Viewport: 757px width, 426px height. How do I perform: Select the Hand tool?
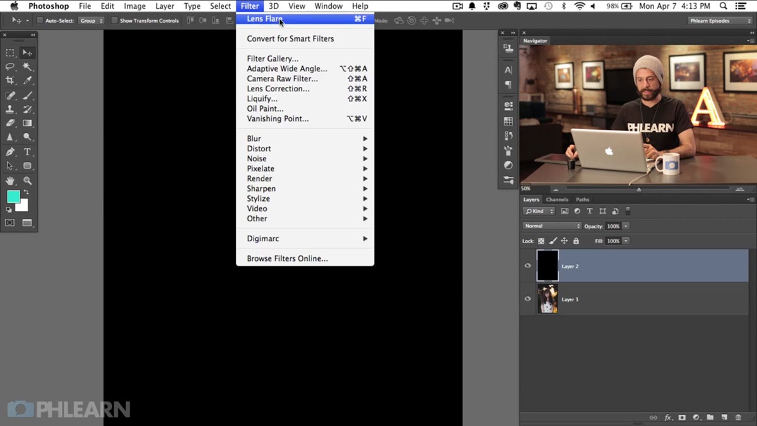pos(10,181)
